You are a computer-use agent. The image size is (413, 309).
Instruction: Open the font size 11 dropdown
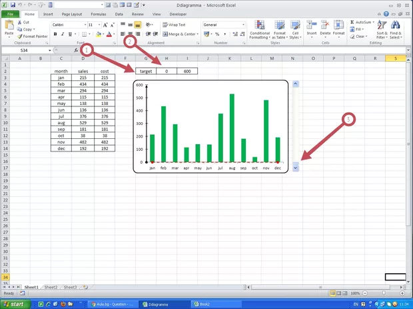(x=99, y=25)
